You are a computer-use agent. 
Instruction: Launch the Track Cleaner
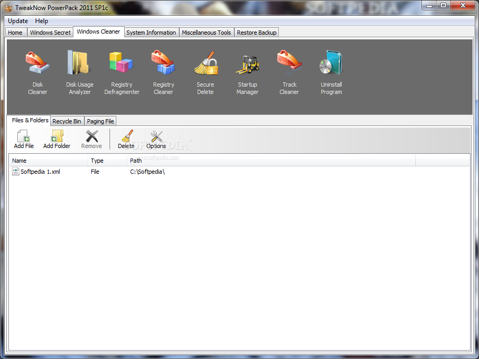coord(289,72)
